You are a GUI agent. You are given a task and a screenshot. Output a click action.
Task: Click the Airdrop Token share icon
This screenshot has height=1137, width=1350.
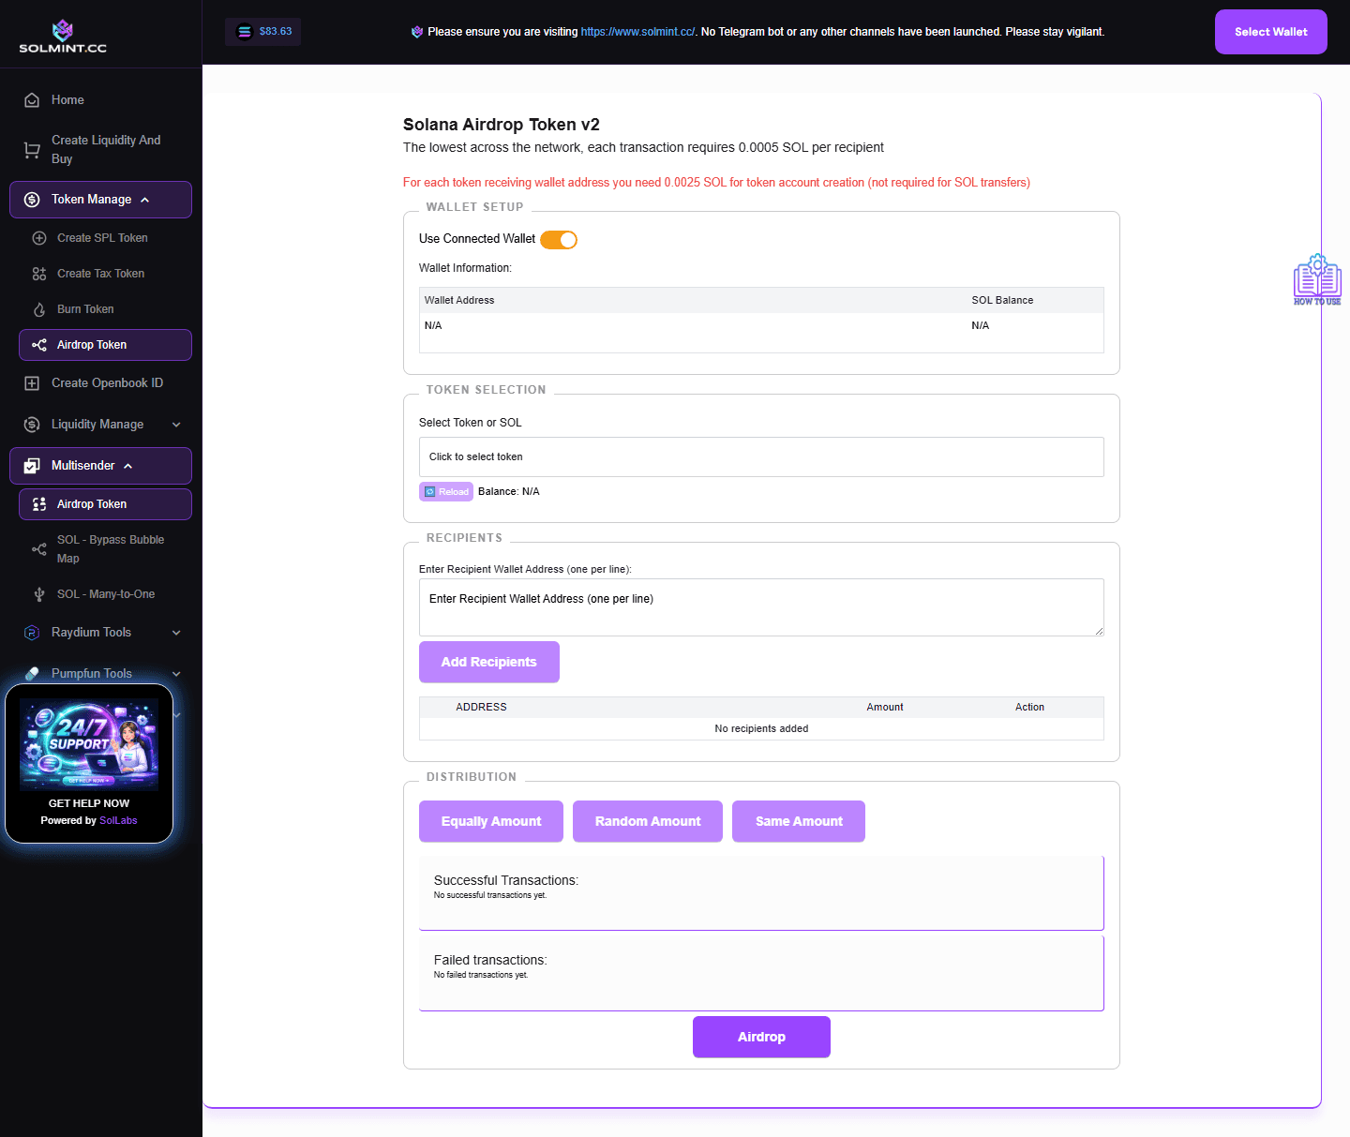pyautogui.click(x=39, y=344)
